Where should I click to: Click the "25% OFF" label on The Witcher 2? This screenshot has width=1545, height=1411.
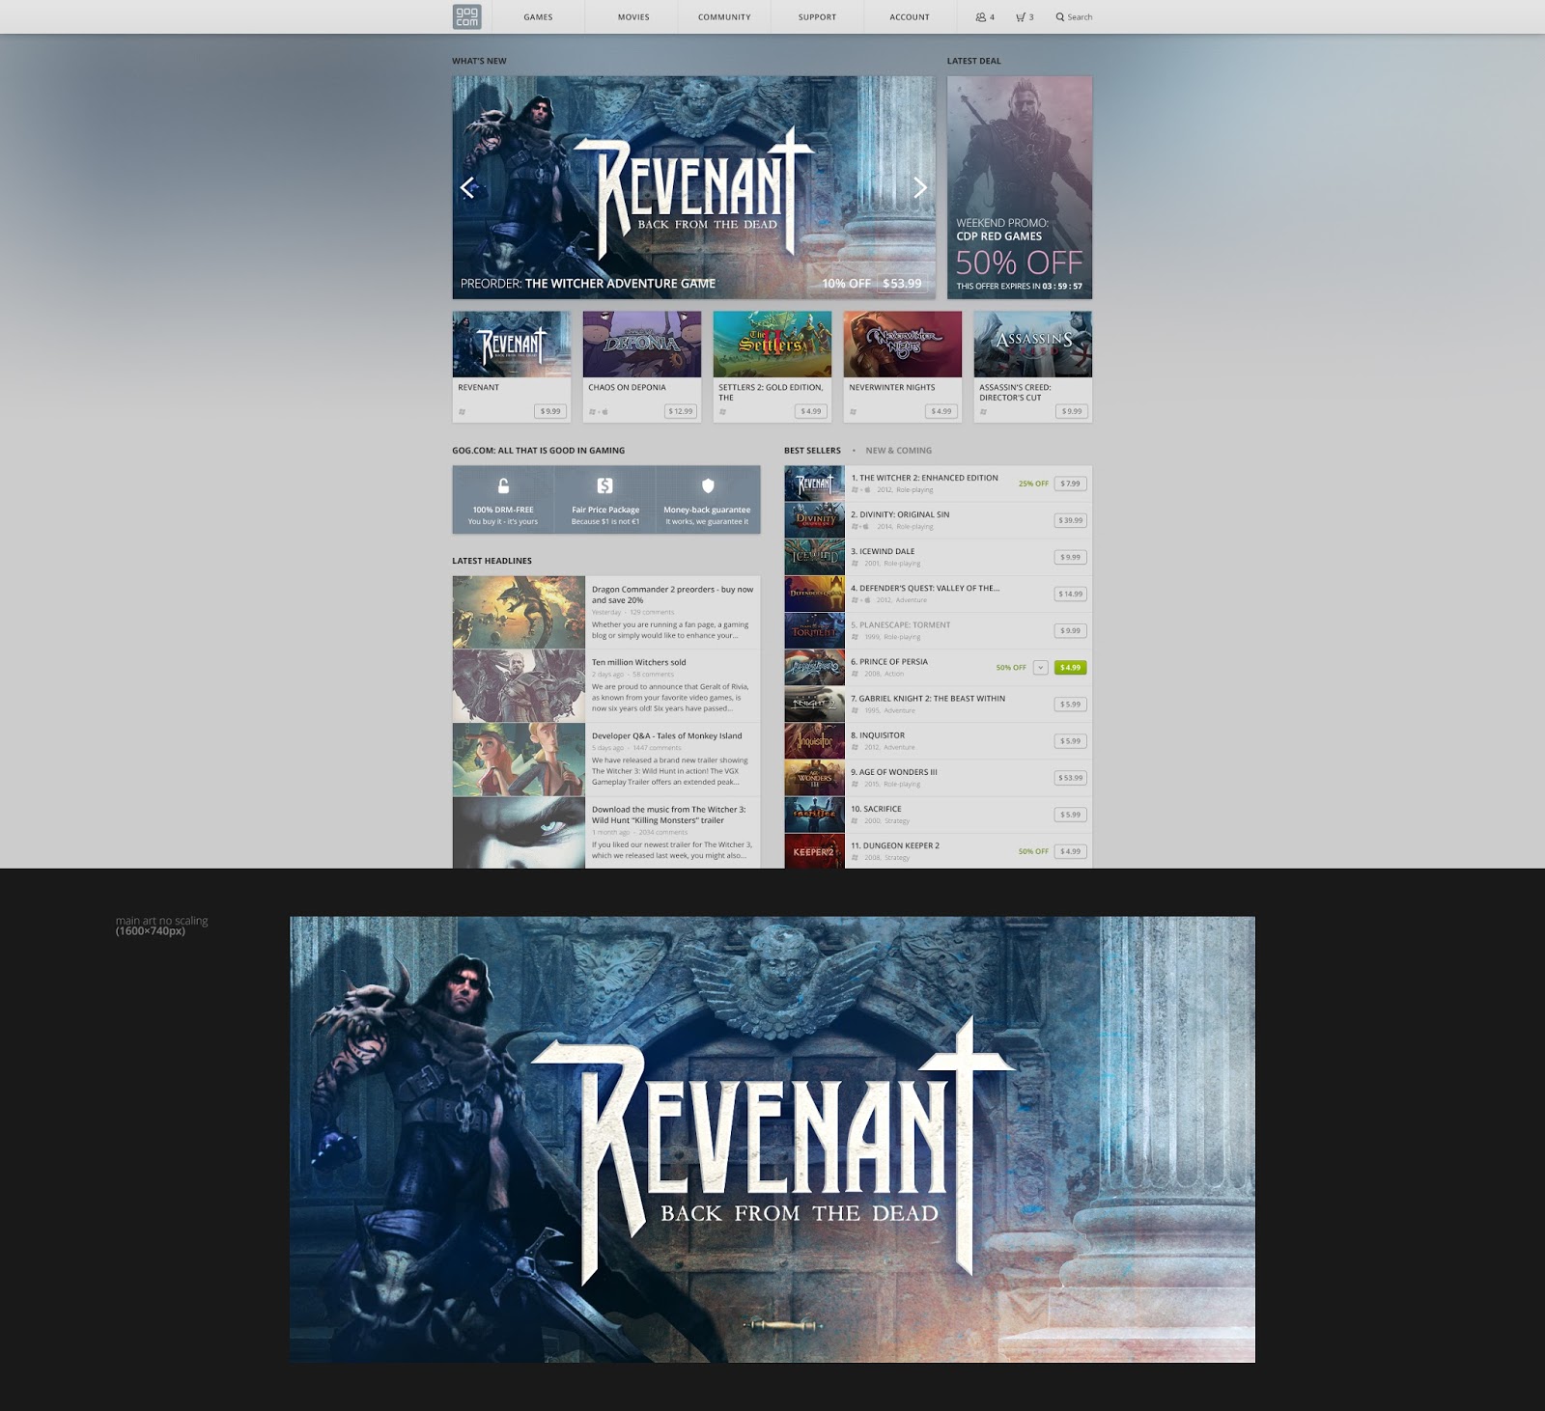click(1033, 484)
